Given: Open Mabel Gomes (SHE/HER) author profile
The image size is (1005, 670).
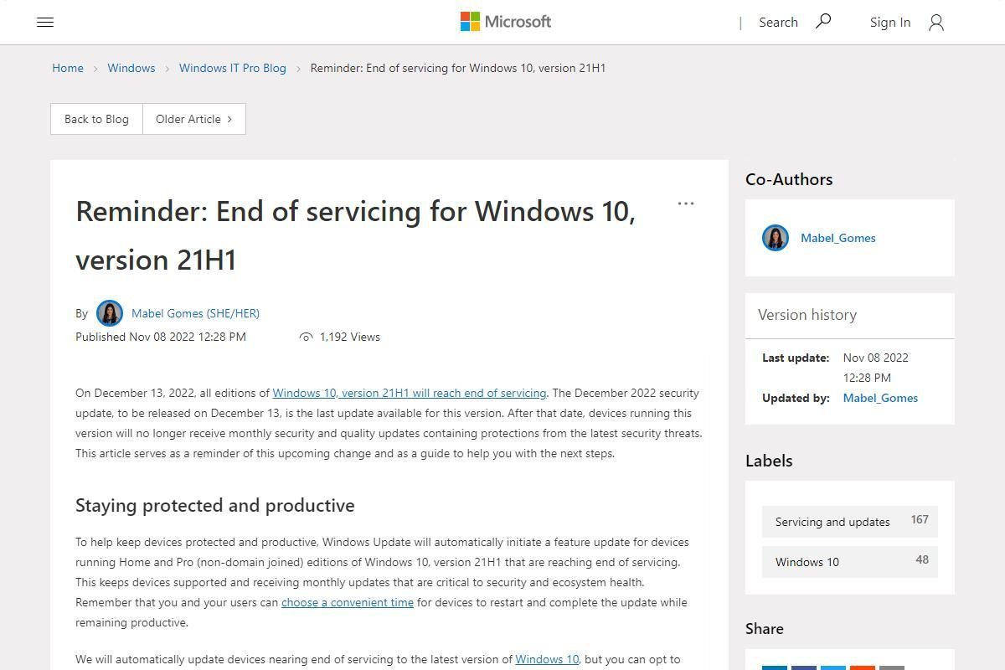Looking at the screenshot, I should coord(195,313).
